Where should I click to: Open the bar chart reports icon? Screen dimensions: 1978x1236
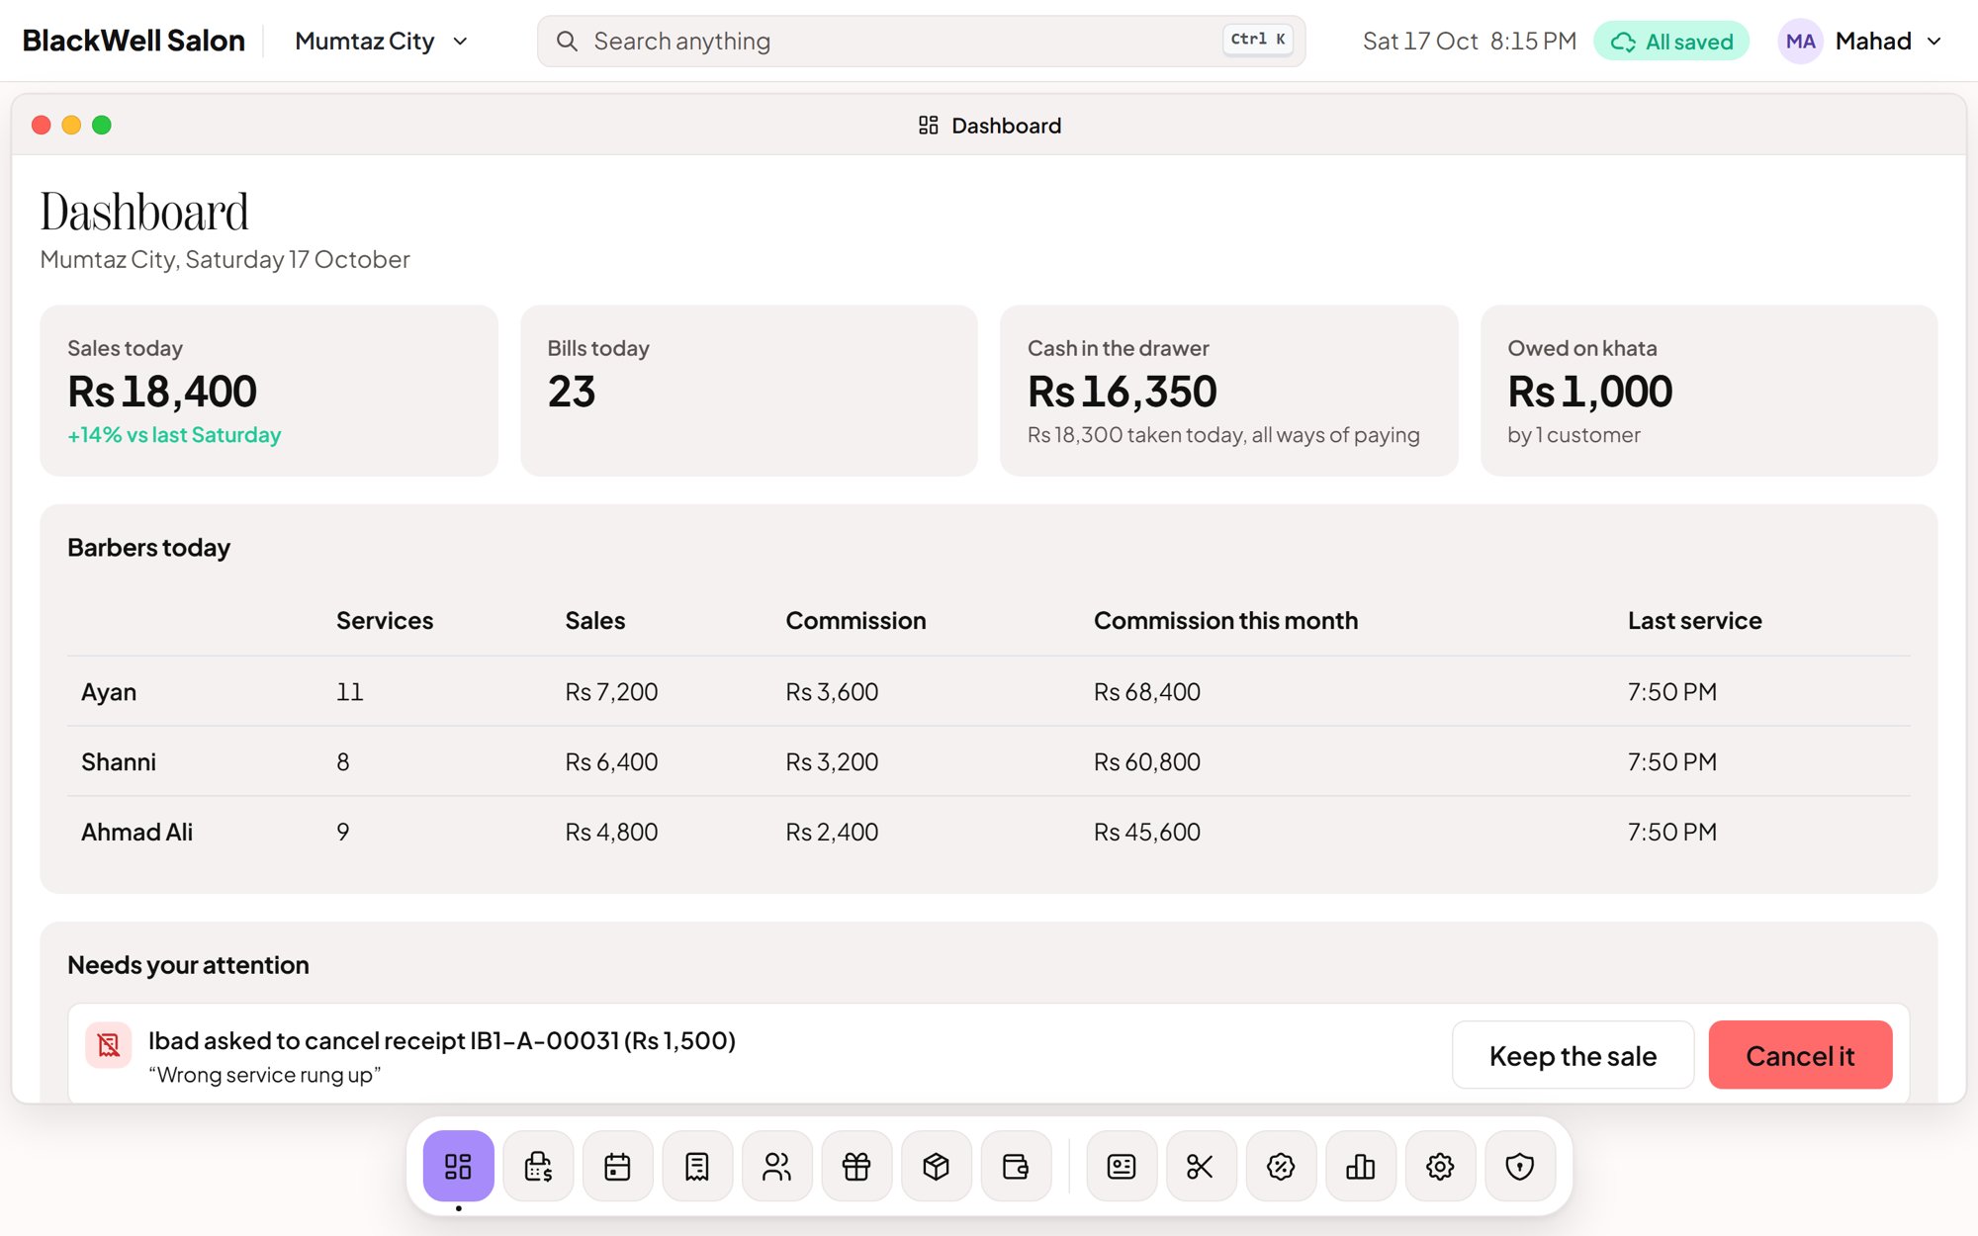1361,1166
